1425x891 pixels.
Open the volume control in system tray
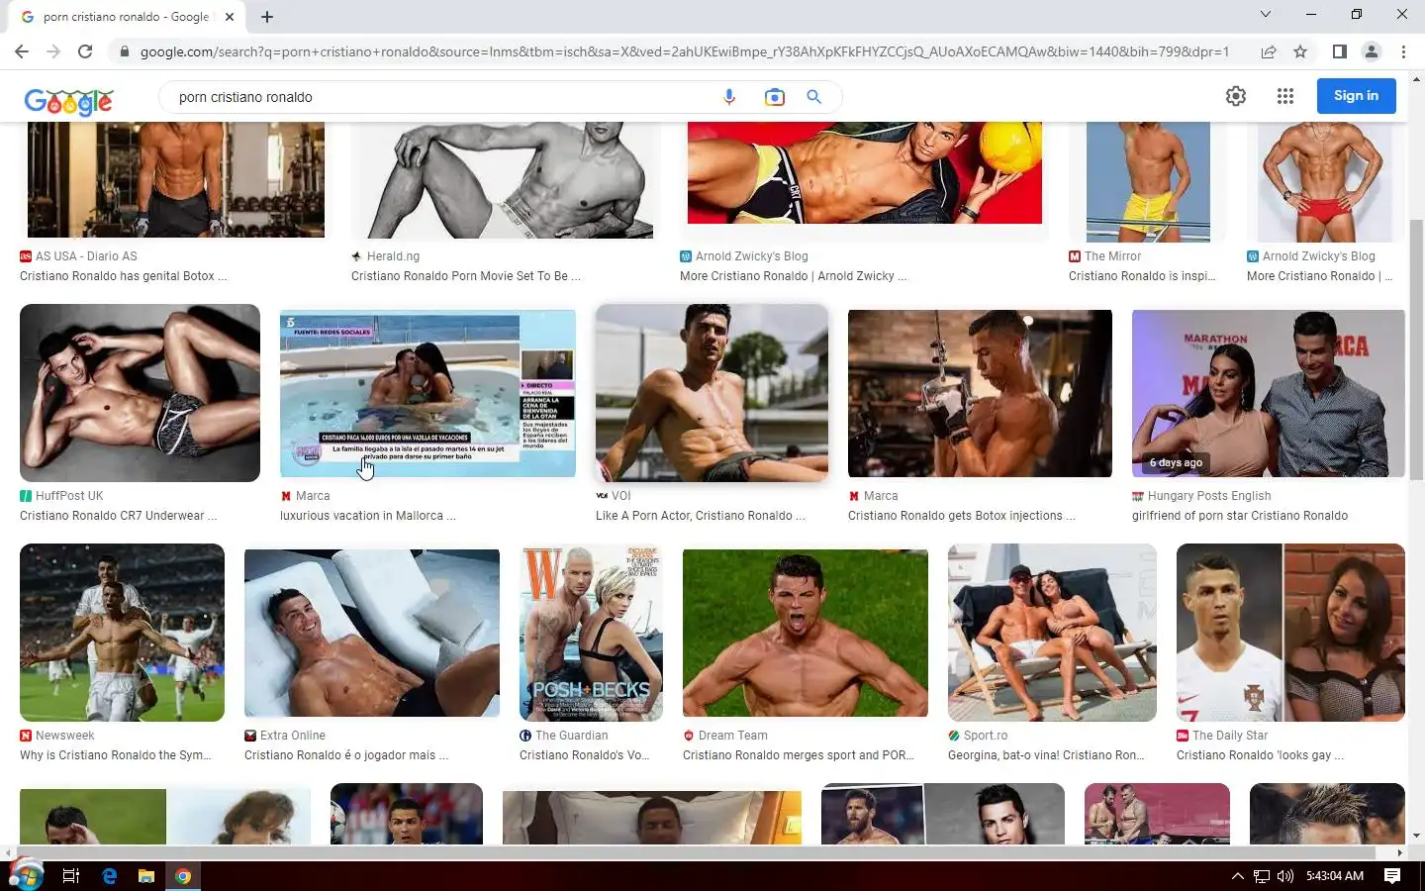point(1285,876)
